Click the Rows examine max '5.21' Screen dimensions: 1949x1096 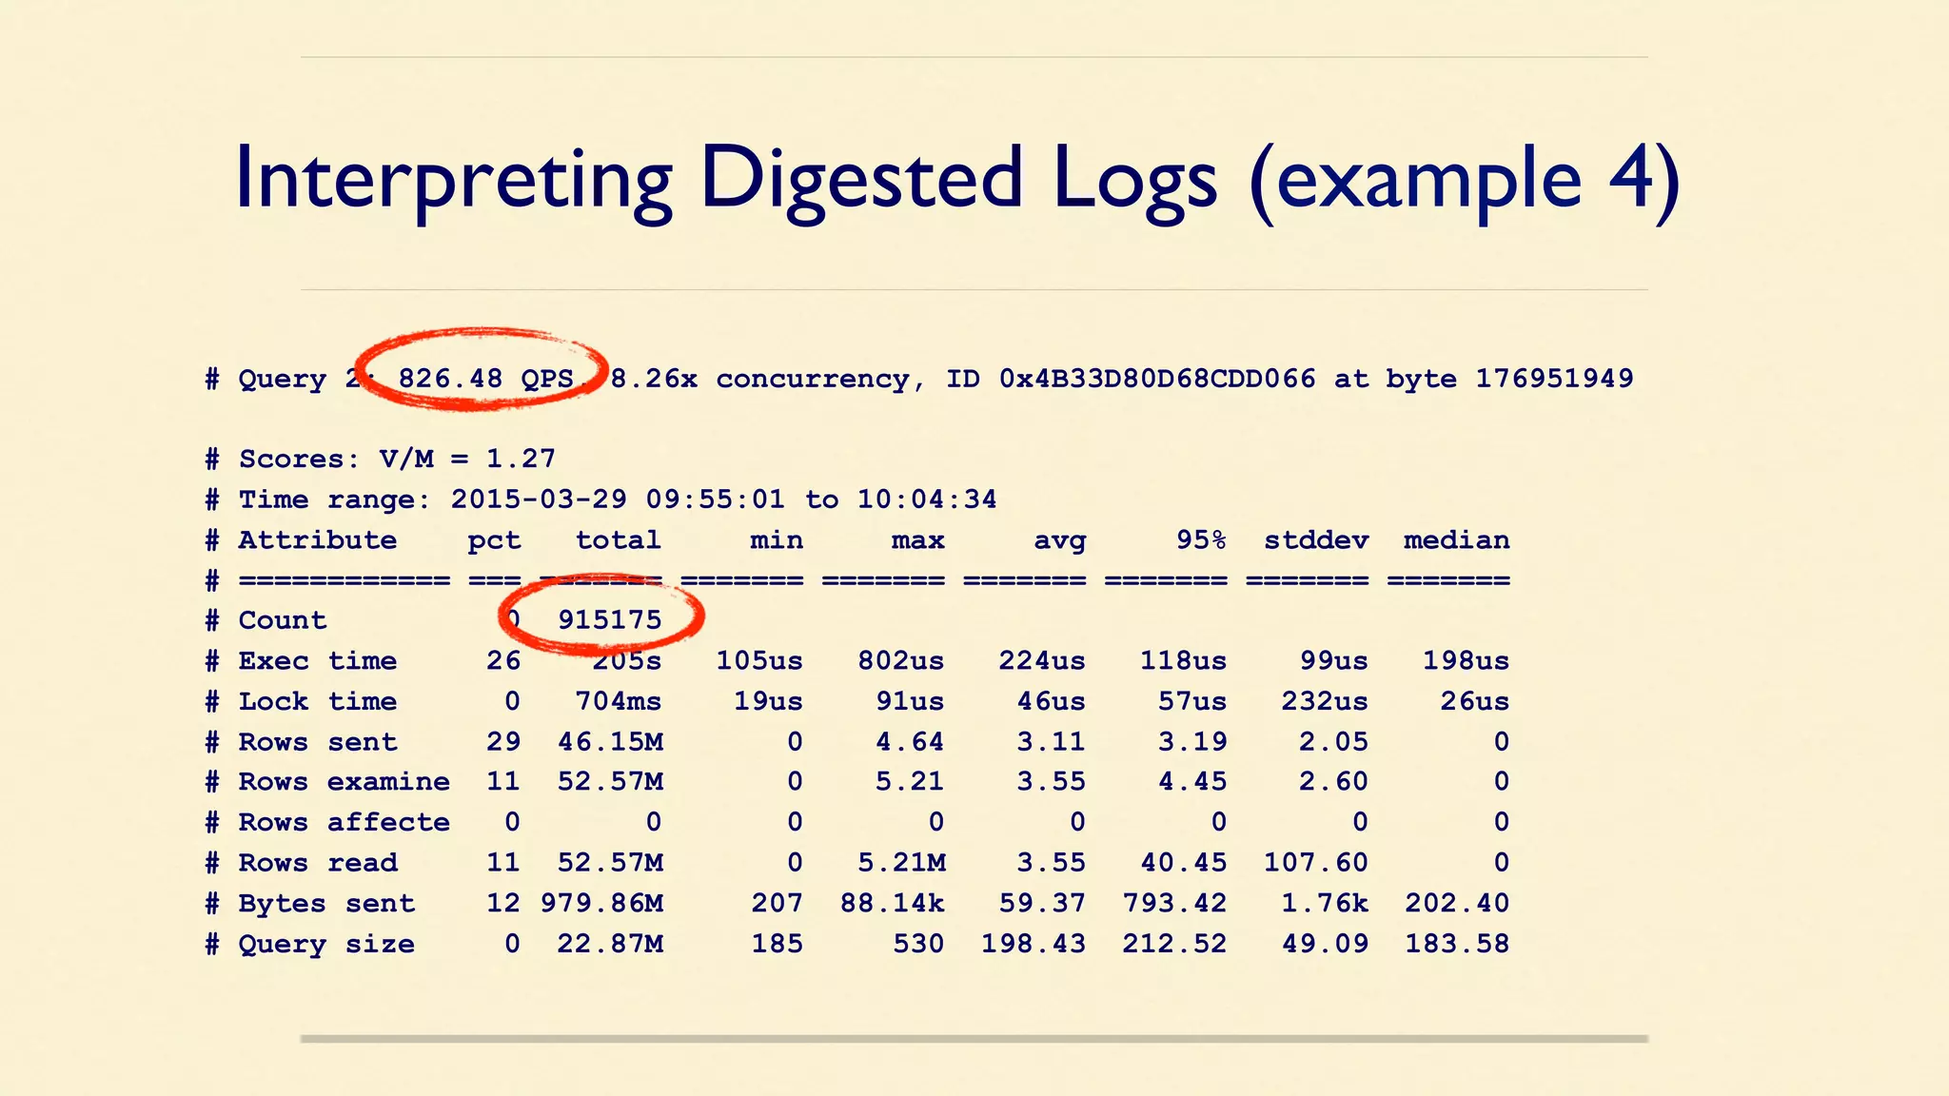coord(910,782)
